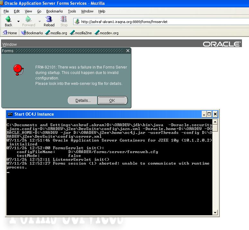Viewport: 249px width, 230px height.
Task: Open the mozillaZine bookmark
Action: [81, 33]
